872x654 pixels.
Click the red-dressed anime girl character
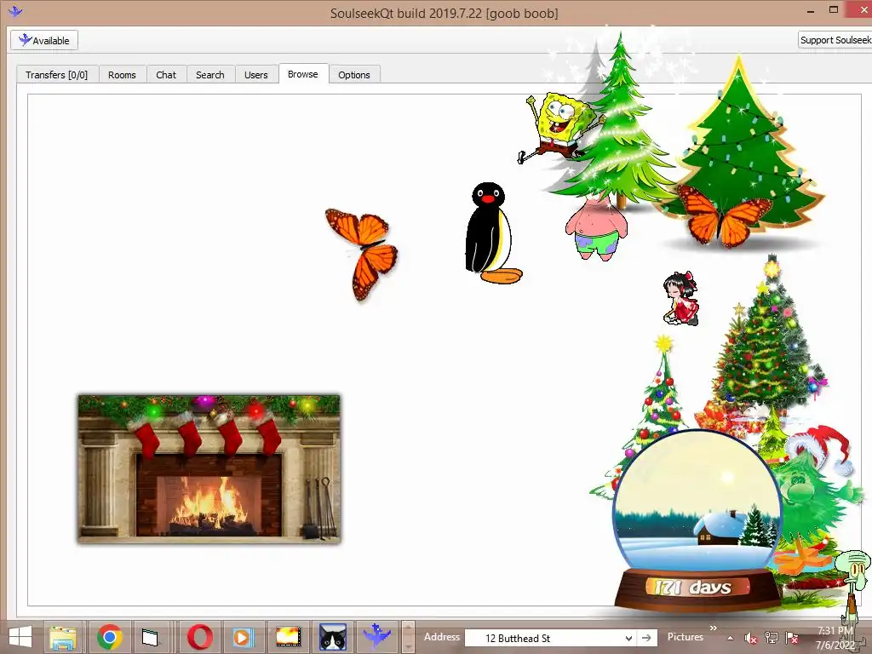pos(680,298)
